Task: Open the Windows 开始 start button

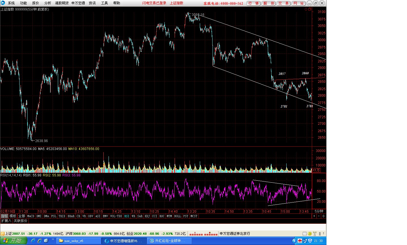Action: point(13,241)
